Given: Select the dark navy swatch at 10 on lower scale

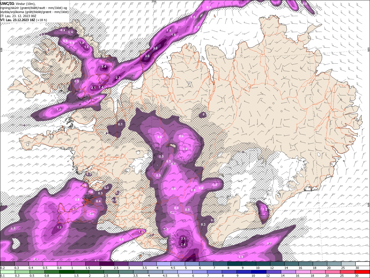Looking at the screenshot, I should (259, 272).
